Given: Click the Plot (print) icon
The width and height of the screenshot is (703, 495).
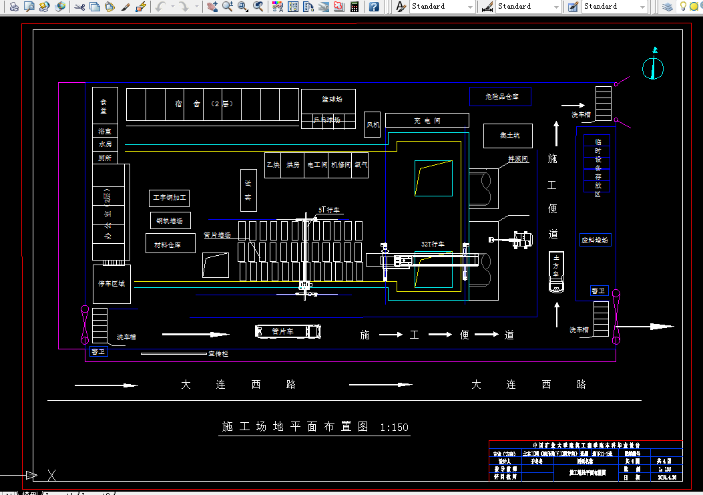Looking at the screenshot, I should click(14, 6).
